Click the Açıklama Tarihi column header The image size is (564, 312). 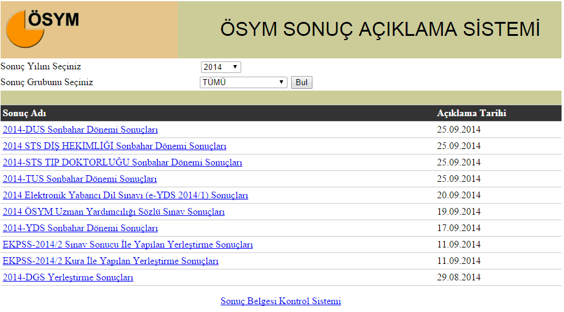[x=471, y=113]
